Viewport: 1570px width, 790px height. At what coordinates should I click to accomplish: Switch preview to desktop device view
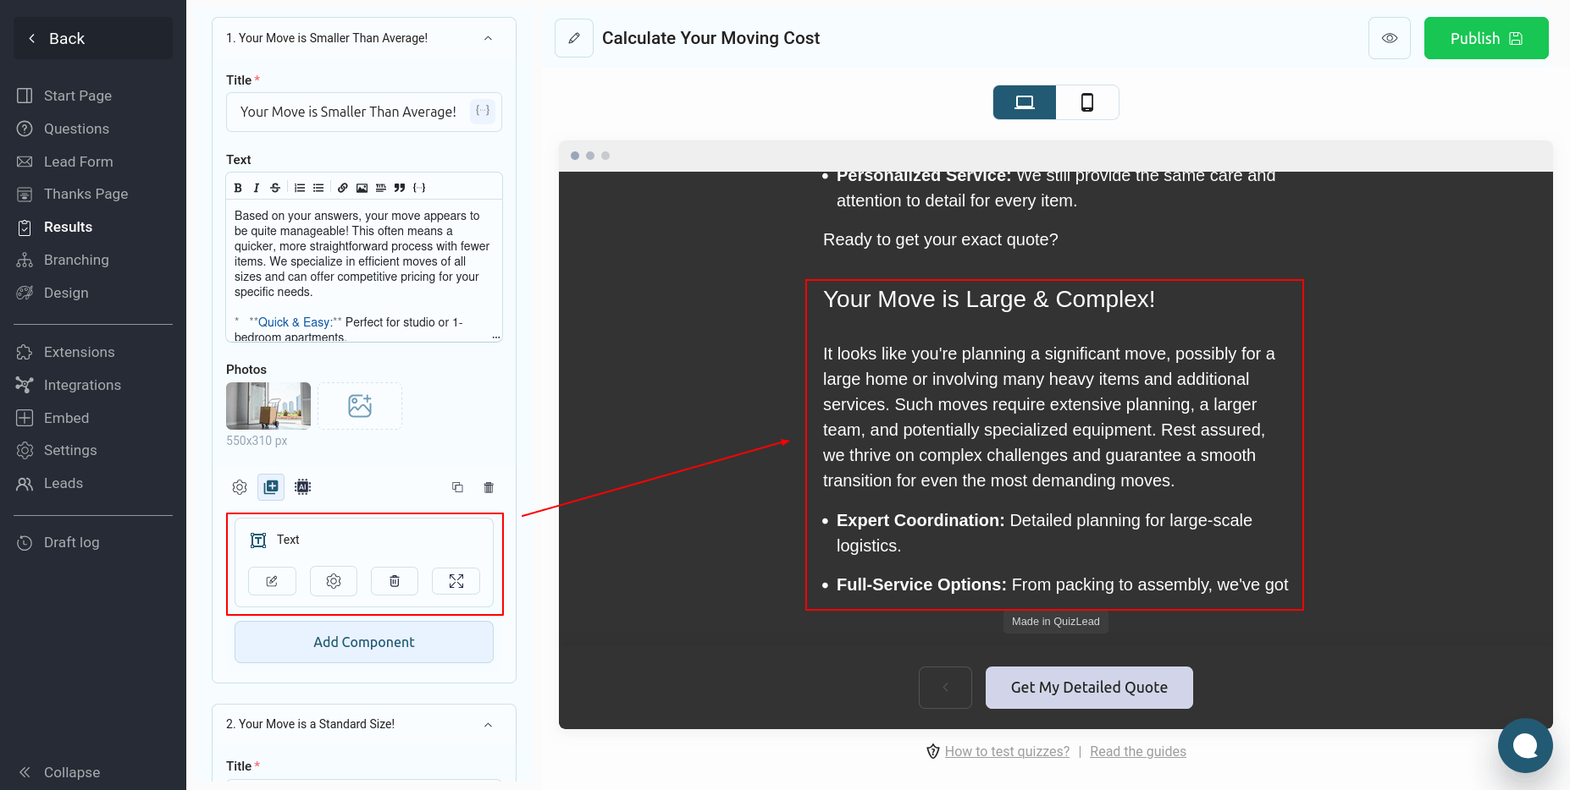[1025, 102]
